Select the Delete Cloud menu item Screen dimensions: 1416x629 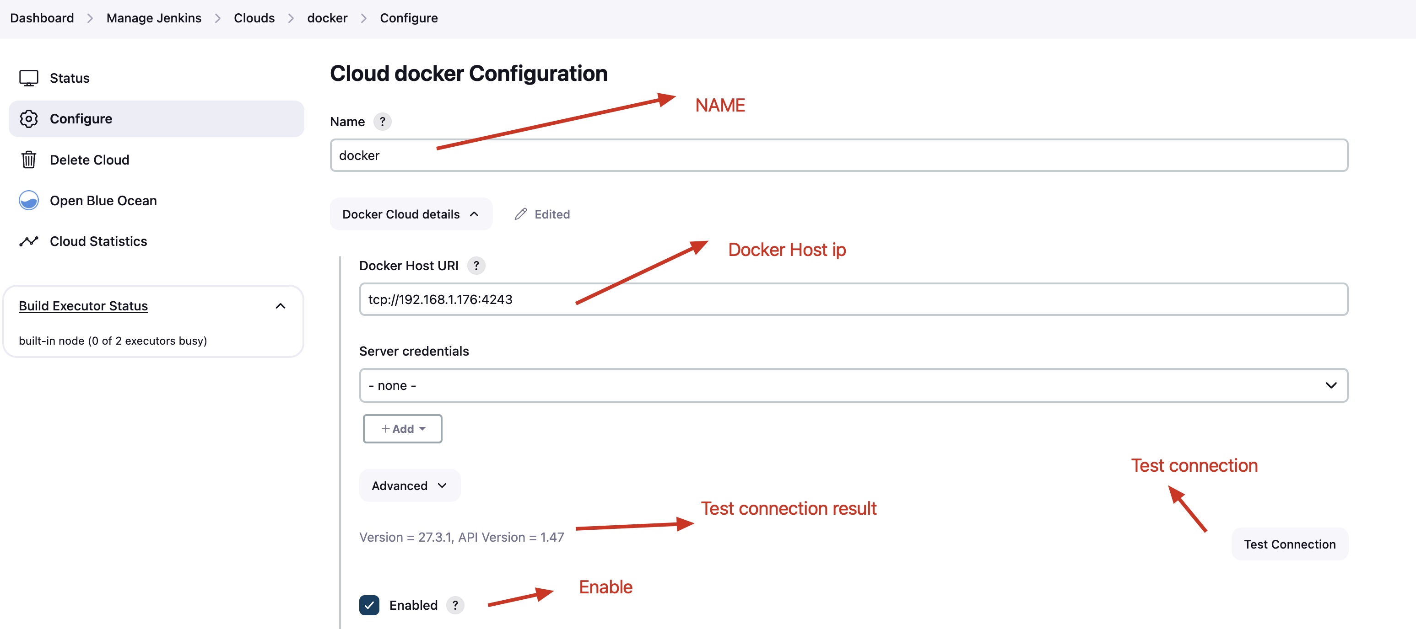(x=89, y=159)
